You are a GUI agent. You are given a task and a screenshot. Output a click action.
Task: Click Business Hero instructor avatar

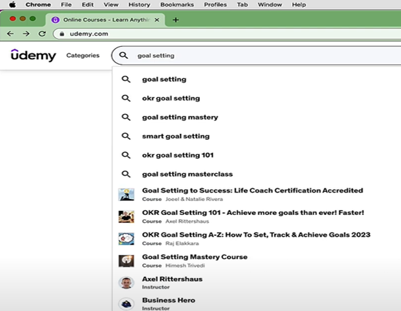(127, 304)
